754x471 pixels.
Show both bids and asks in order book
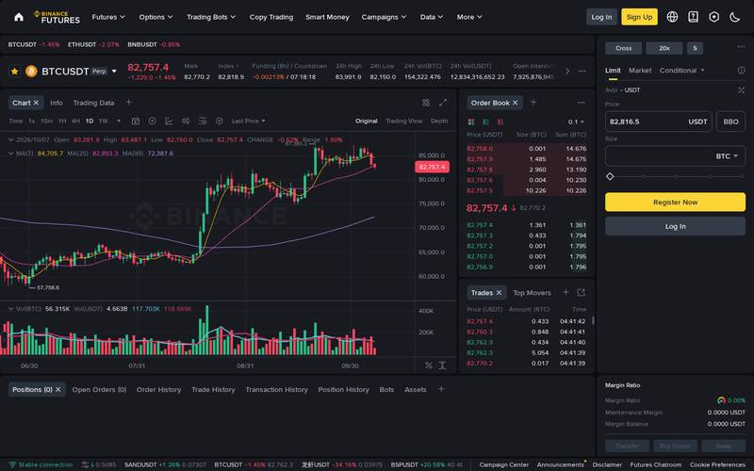pyautogui.click(x=471, y=122)
